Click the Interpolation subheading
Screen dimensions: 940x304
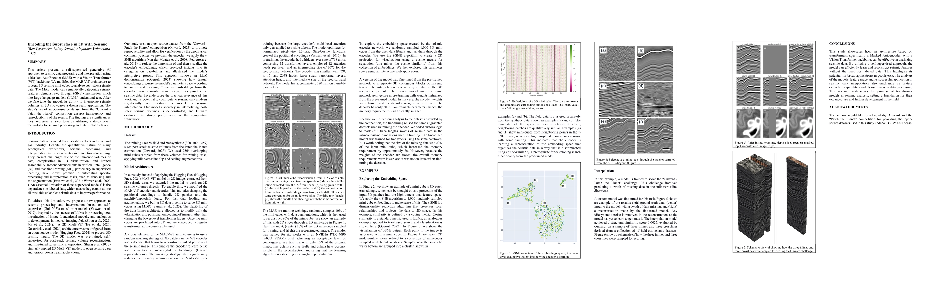[604, 170]
